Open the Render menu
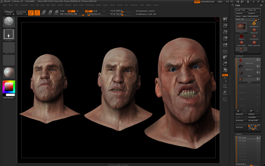This screenshot has width=265, height=166. 99,5
